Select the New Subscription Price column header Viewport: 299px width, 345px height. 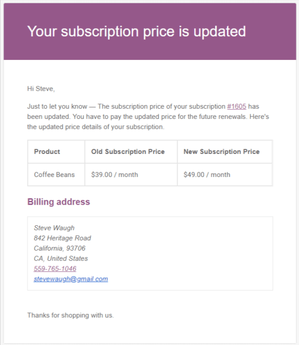point(221,152)
